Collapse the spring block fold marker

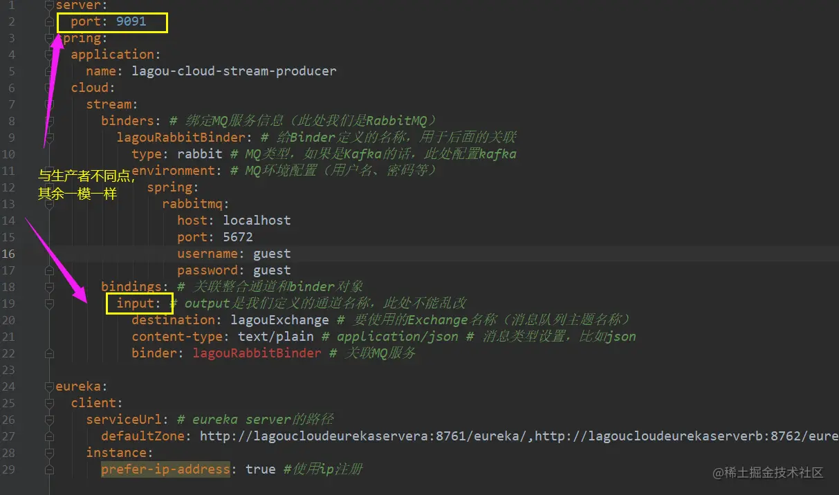tap(48, 38)
